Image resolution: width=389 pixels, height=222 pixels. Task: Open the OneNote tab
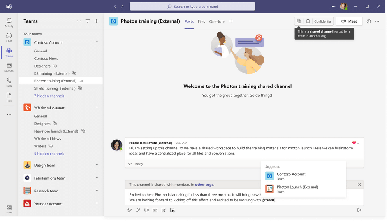tap(217, 21)
